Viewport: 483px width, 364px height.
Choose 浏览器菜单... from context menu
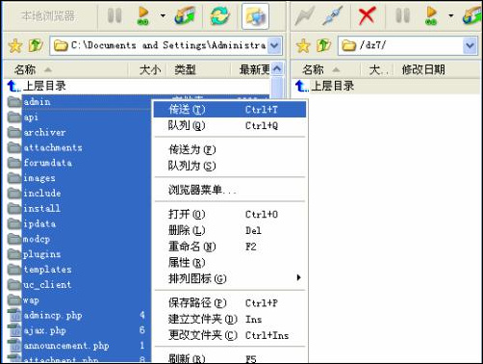point(230,190)
